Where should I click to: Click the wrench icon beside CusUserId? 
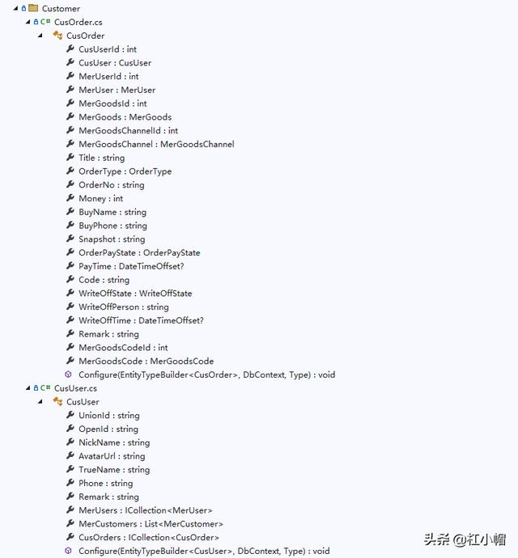pos(70,49)
